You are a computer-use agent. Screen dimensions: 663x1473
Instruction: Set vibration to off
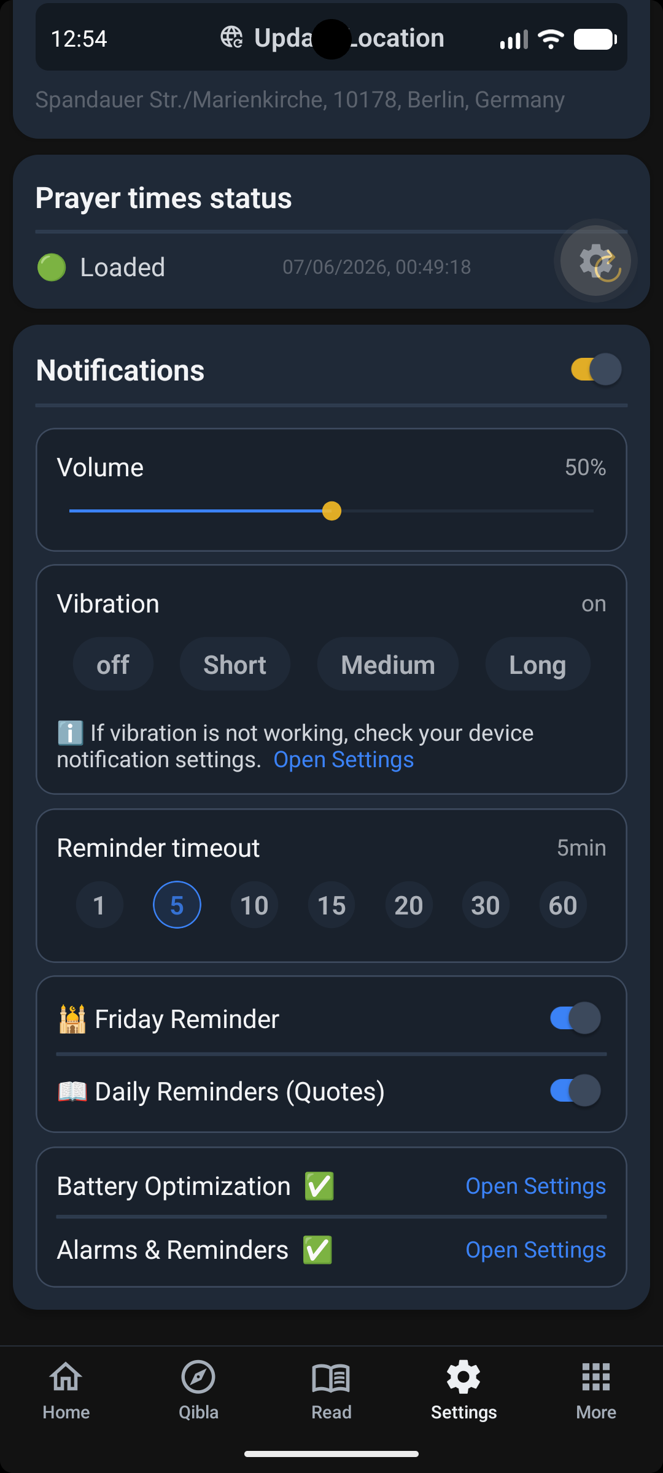pos(113,665)
